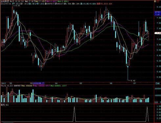161x123 pixels.
Task: Click the highlighted 13/03/05 date cursor label
Action: (39, 83)
